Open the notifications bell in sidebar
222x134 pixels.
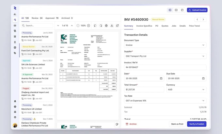(x=15, y=101)
